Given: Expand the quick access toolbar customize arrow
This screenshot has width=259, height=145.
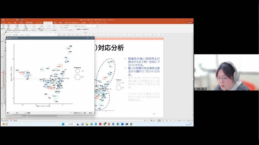Looking at the screenshot, I should (x=26, y=20).
